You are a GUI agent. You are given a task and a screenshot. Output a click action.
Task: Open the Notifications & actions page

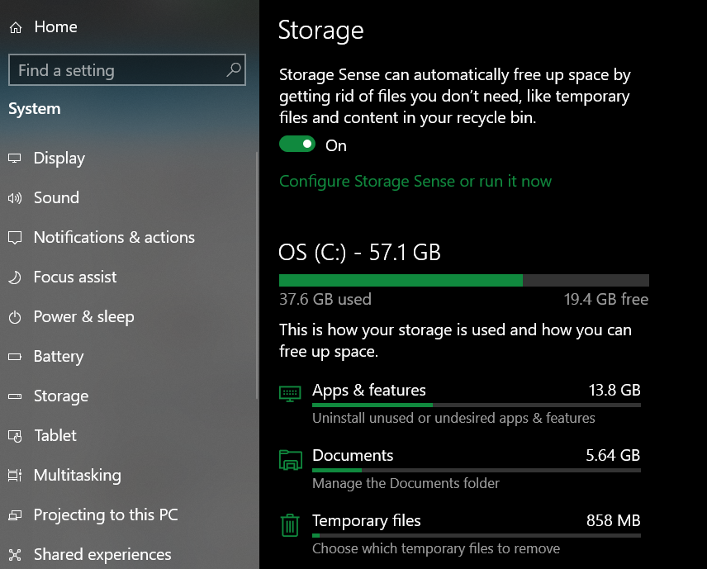pyautogui.click(x=114, y=238)
